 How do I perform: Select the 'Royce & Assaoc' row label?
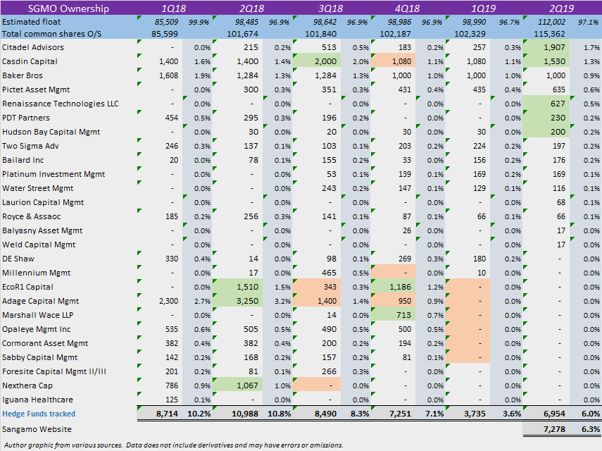coord(32,216)
